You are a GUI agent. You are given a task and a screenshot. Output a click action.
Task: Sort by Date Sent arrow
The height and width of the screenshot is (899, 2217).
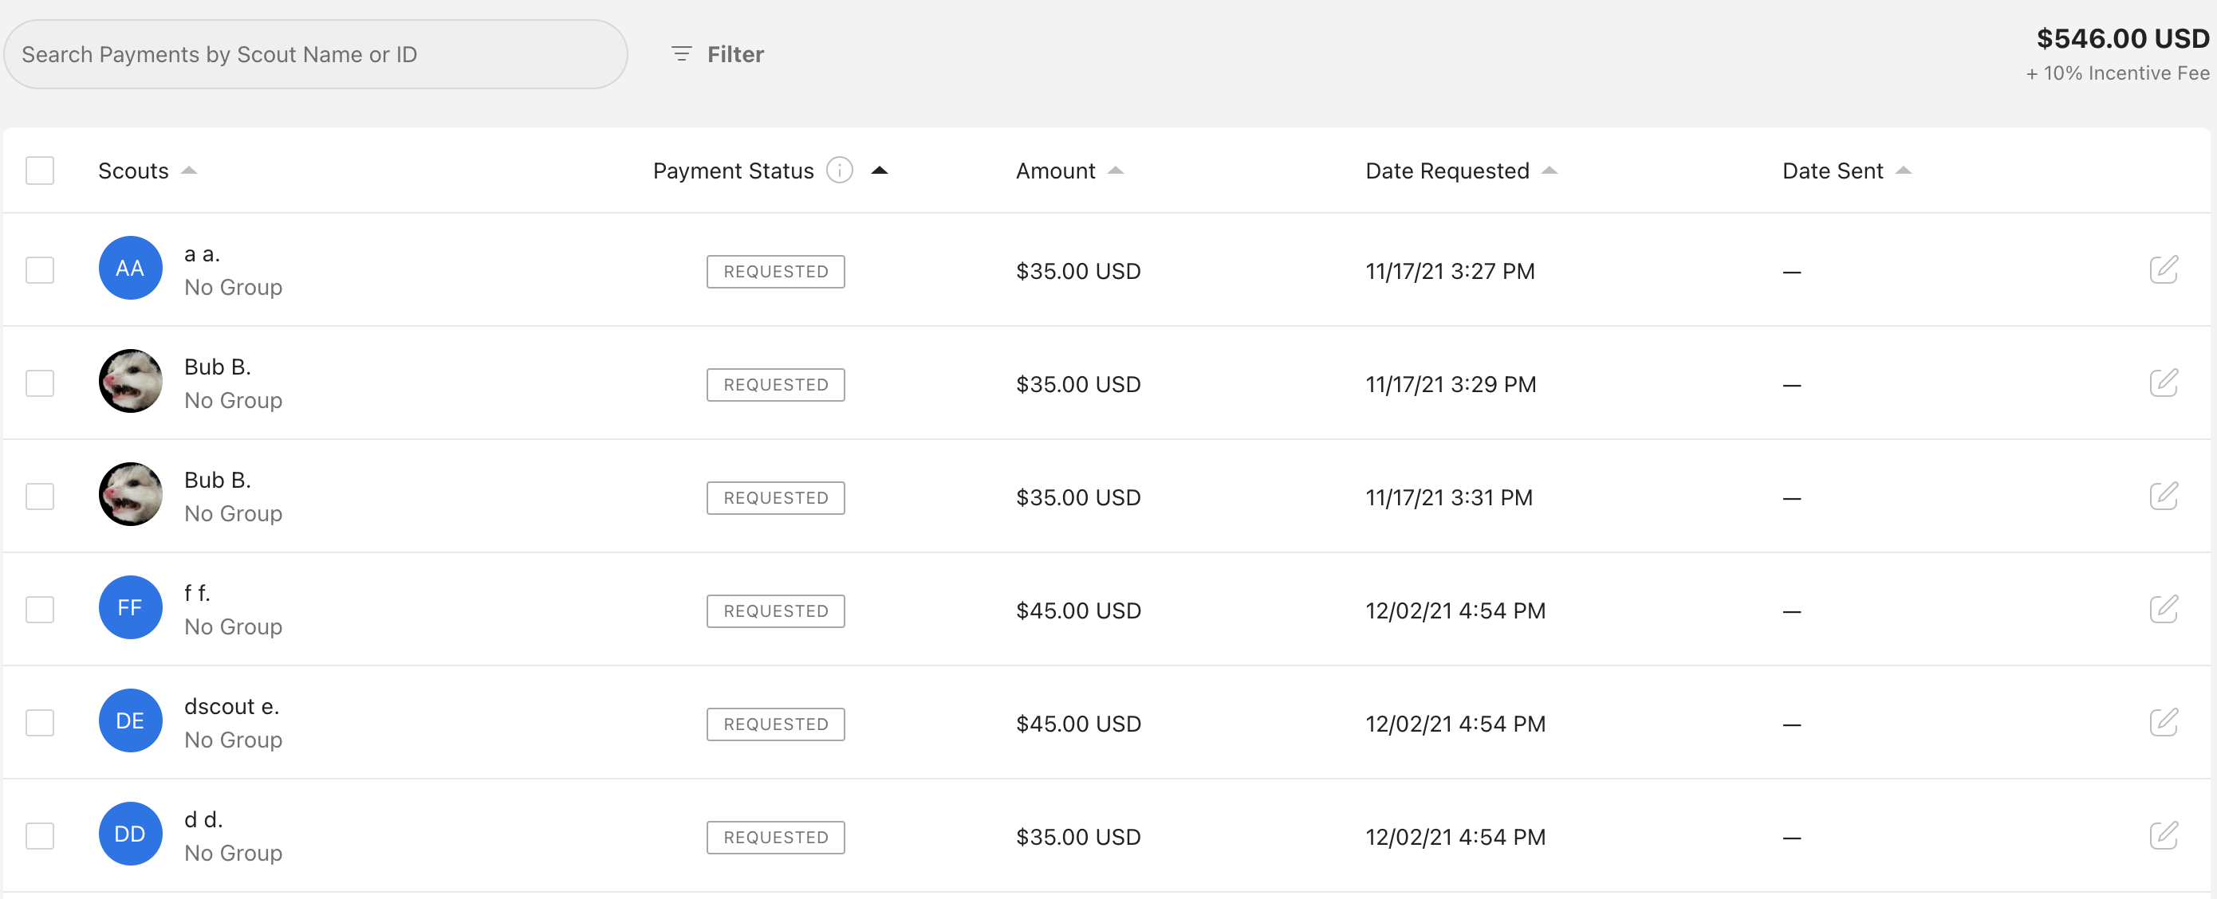point(1904,171)
